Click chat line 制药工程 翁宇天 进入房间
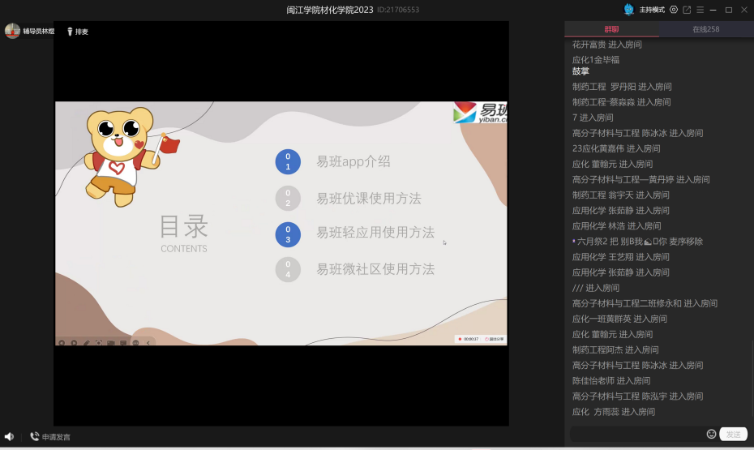 pos(621,195)
